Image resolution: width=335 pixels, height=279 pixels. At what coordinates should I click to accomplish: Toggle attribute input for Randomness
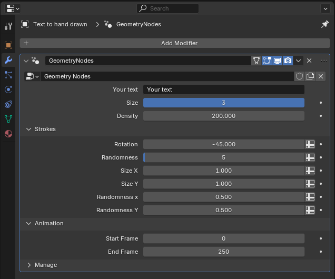[x=310, y=157]
